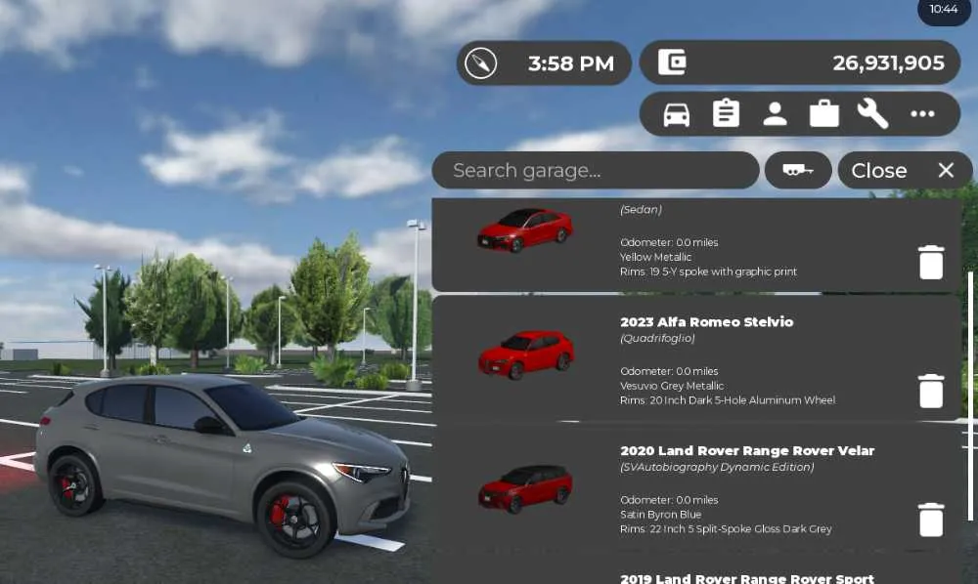Select the sedan thumbnail image
The height and width of the screenshot is (584, 978).
pos(525,229)
